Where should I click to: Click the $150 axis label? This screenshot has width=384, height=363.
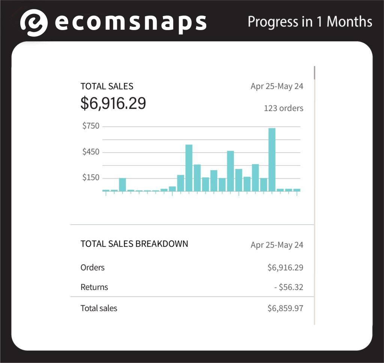coord(91,177)
